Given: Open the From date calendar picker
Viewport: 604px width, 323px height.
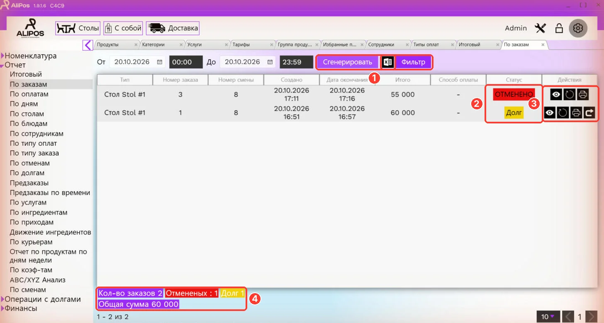Looking at the screenshot, I should (x=160, y=62).
